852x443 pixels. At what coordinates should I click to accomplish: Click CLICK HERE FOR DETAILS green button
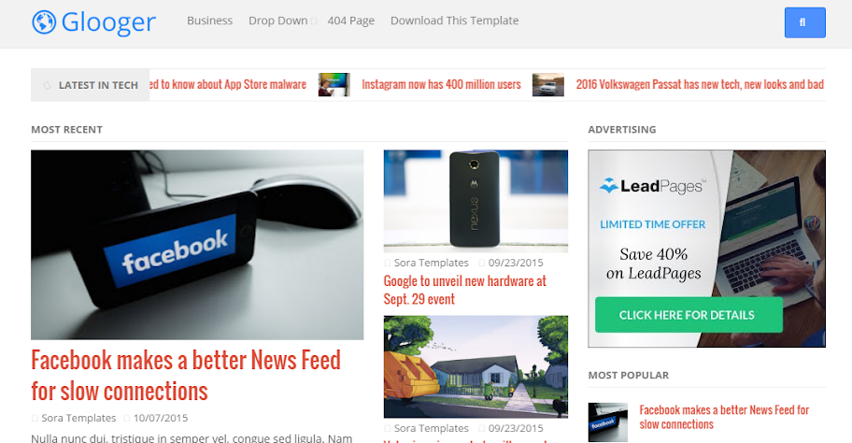(689, 315)
